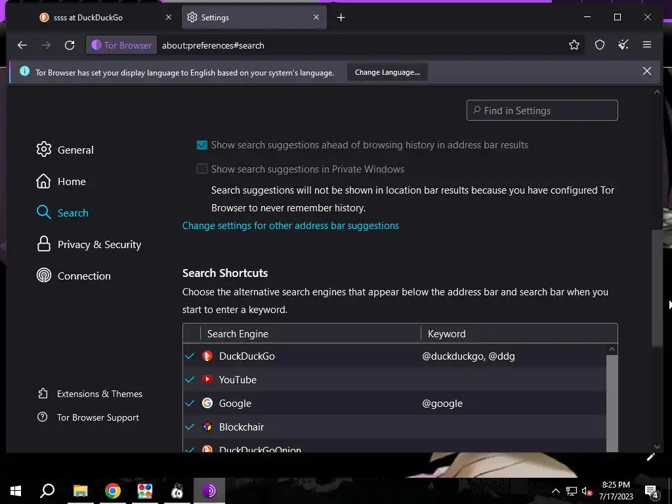
Task: Click the New Identity broom icon
Action: click(x=623, y=45)
